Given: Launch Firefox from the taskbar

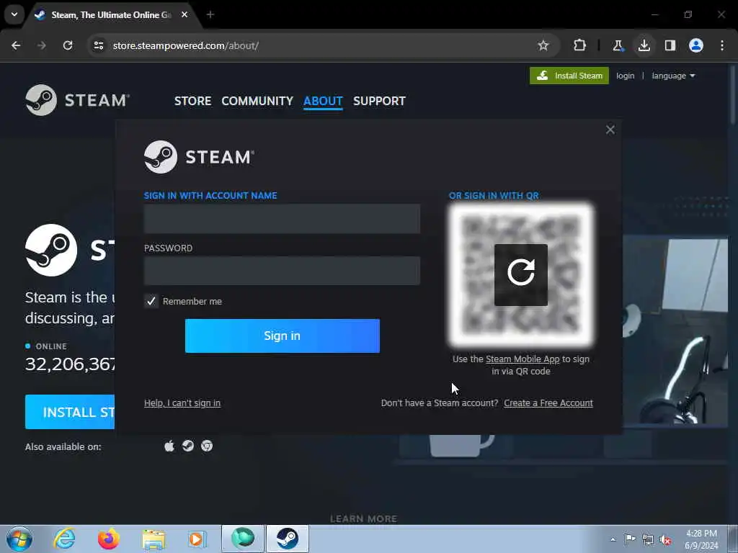Looking at the screenshot, I should pyautogui.click(x=108, y=539).
